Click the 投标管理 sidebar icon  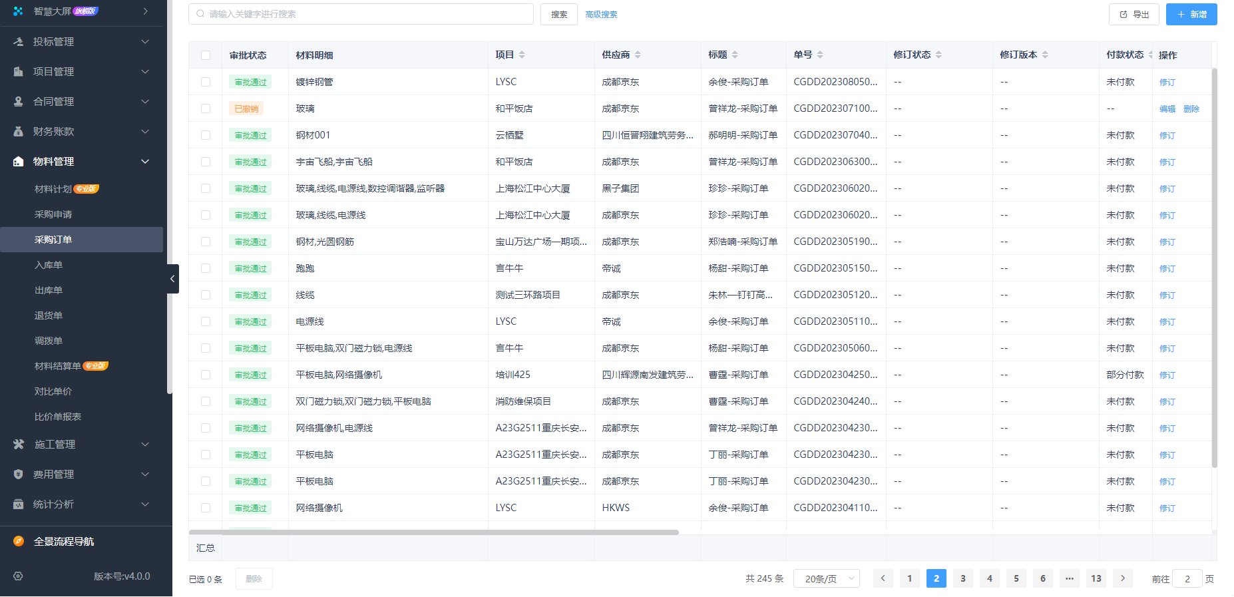(x=19, y=41)
